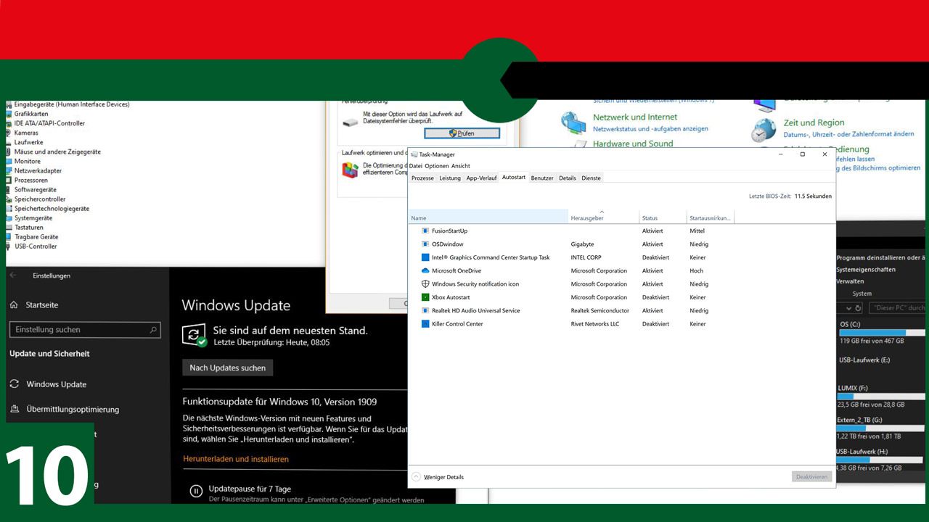Click the Einstellung suchen search field
Image resolution: width=929 pixels, height=522 pixels.
point(85,329)
